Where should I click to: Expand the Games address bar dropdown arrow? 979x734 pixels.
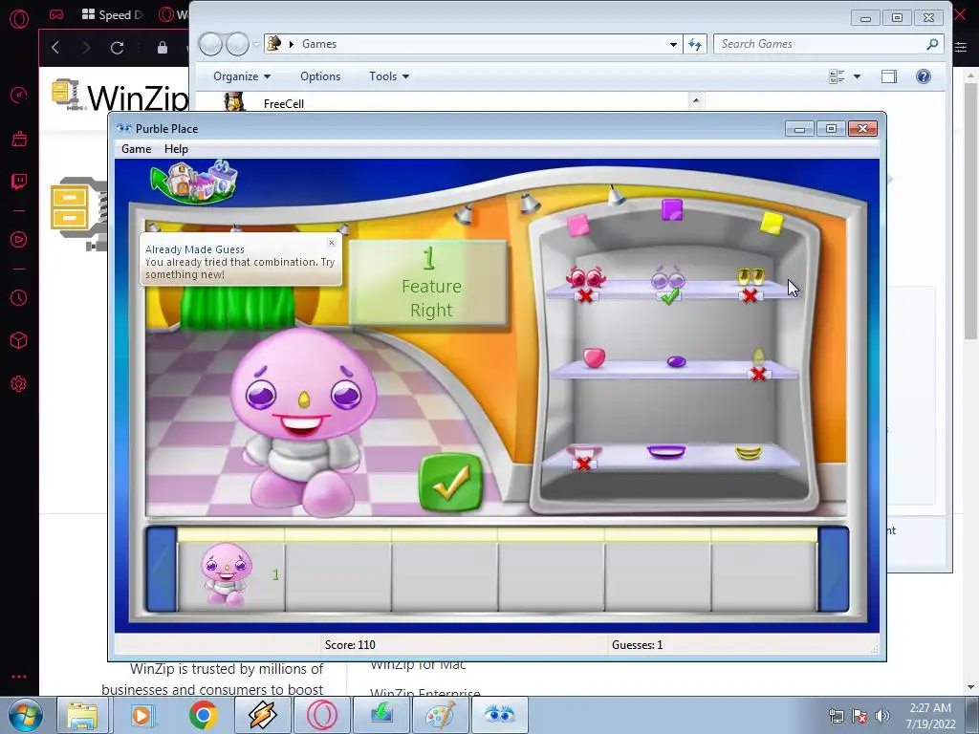click(x=673, y=44)
